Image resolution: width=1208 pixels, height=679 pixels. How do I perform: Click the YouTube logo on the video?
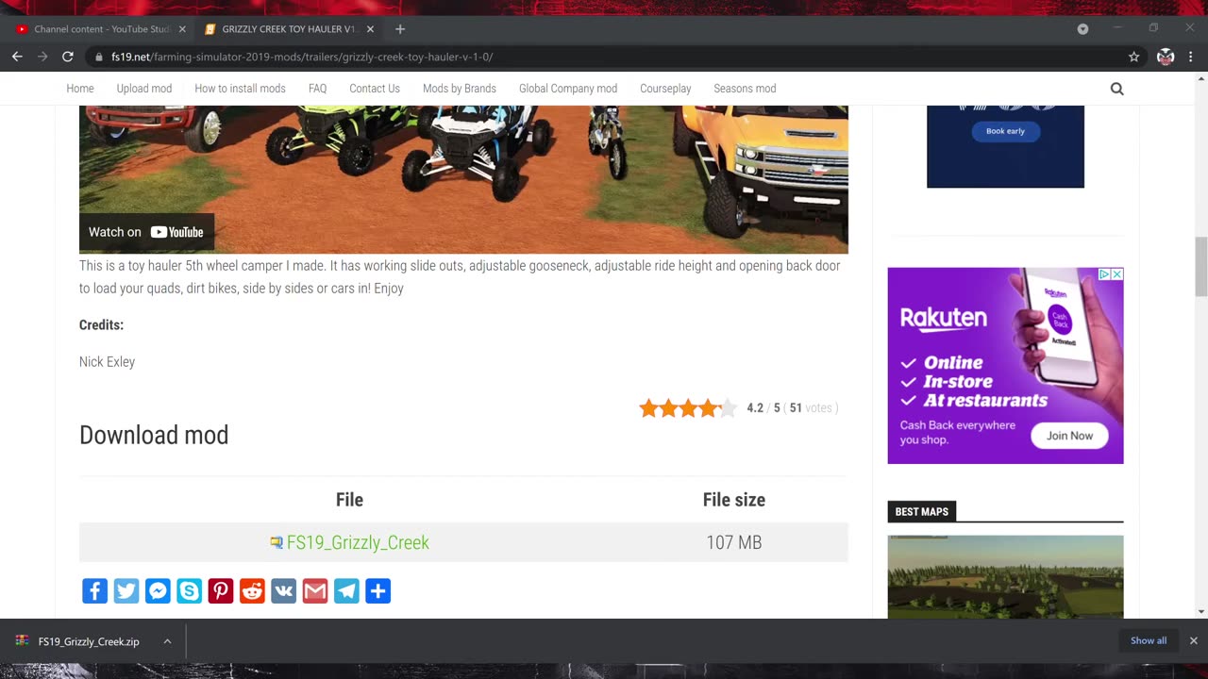point(176,232)
